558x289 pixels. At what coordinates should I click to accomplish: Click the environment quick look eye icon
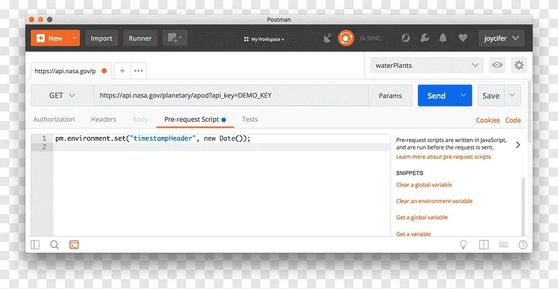[x=497, y=65]
